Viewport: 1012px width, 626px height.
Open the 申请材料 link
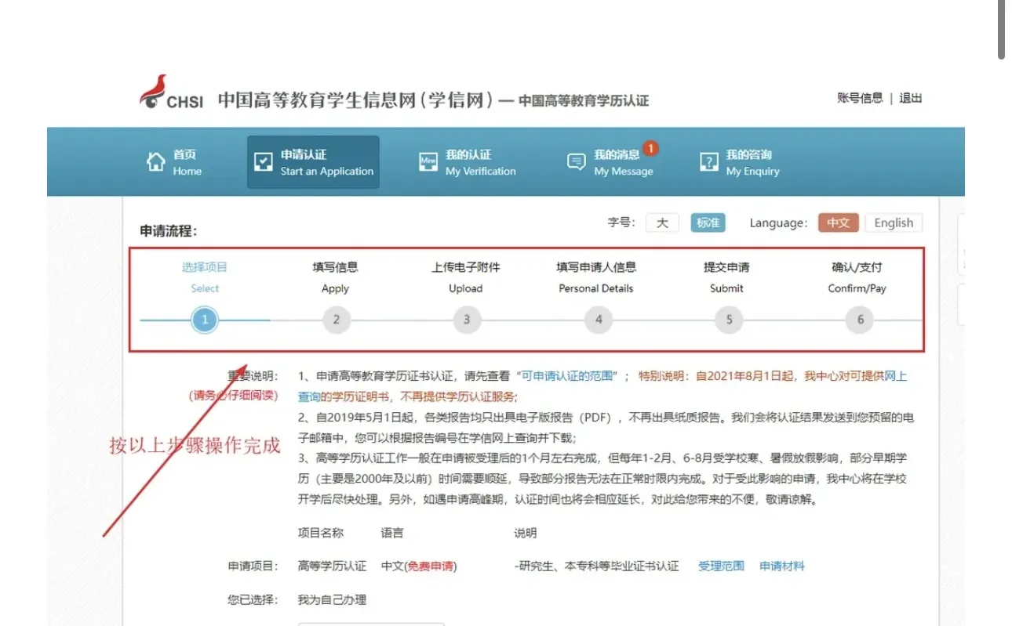[x=782, y=566]
